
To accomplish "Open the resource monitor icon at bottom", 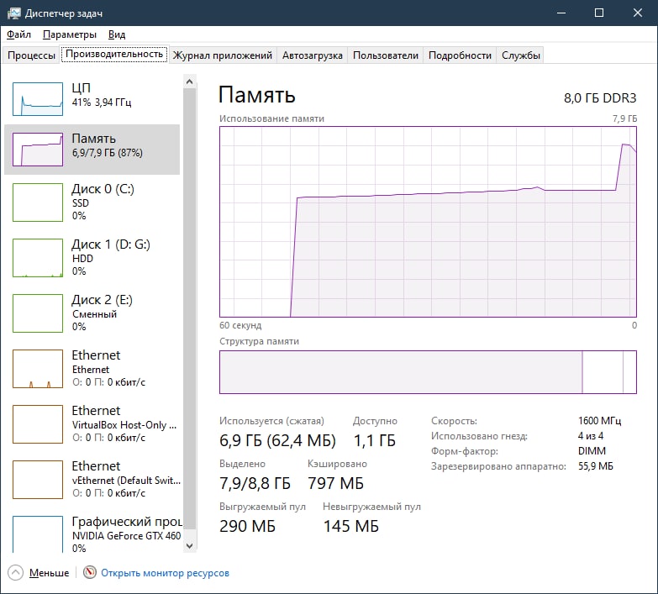I will [x=89, y=572].
